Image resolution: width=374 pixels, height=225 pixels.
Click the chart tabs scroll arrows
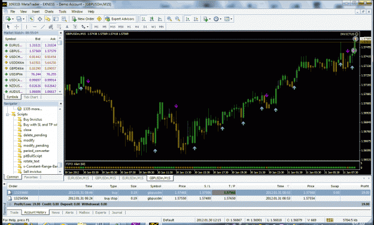point(367,178)
